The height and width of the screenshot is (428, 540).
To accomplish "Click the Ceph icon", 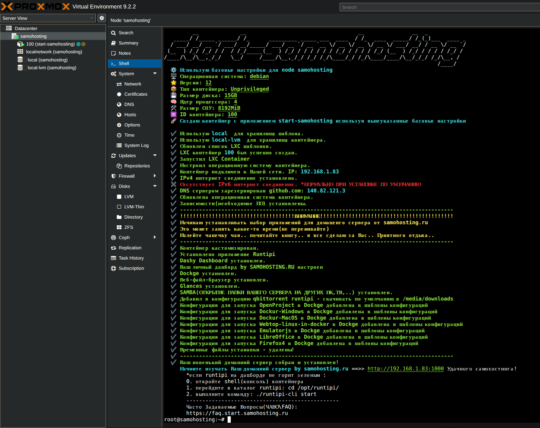I will click(113, 238).
